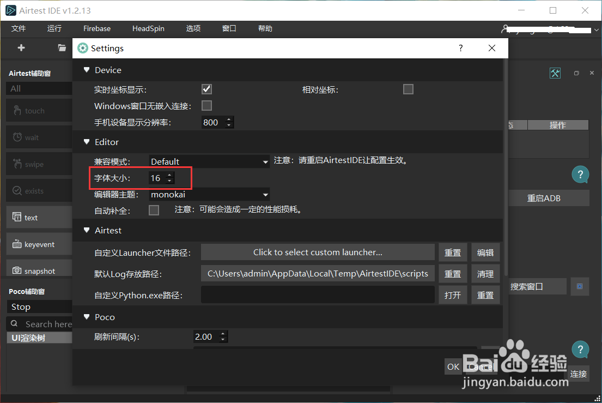Click 搜索窗口 button
The width and height of the screenshot is (602, 403).
538,287
